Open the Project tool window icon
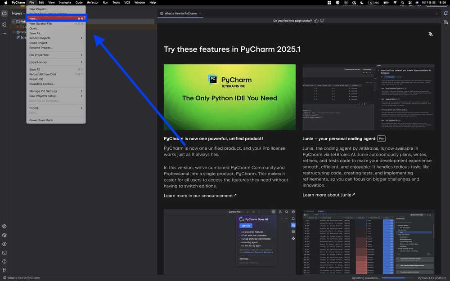The width and height of the screenshot is (450, 281). pyautogui.click(x=4, y=13)
